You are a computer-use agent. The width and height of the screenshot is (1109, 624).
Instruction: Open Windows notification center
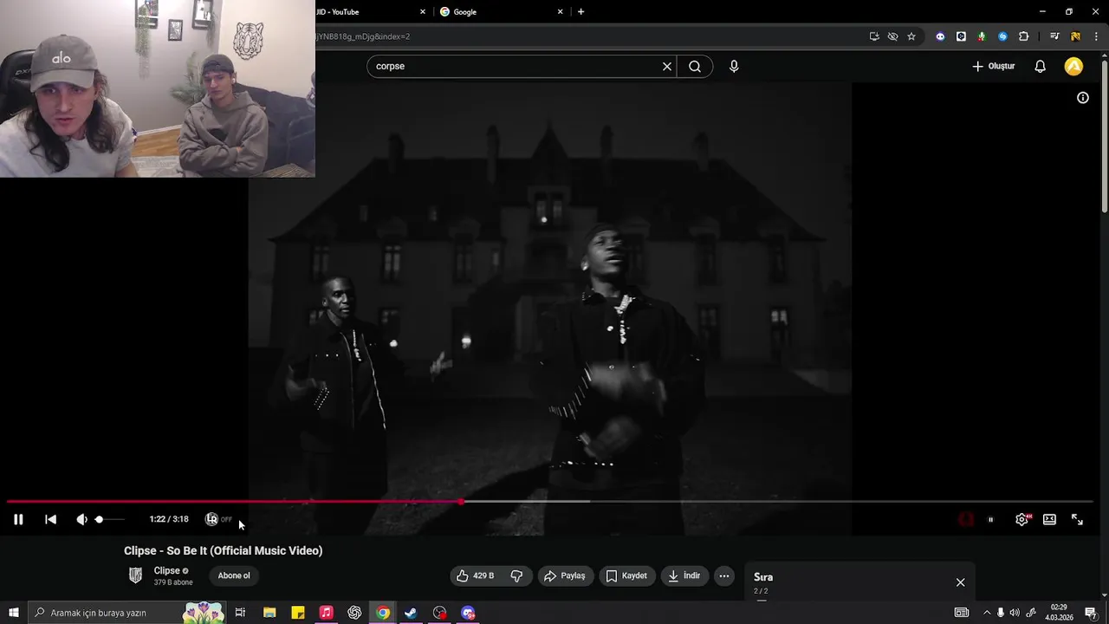(x=1091, y=613)
